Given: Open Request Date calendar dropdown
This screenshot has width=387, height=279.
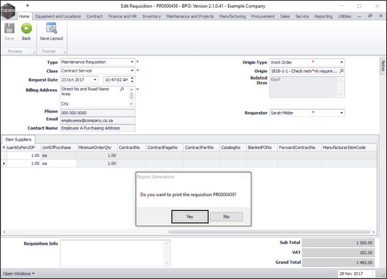Looking at the screenshot, I should tap(95, 80).
